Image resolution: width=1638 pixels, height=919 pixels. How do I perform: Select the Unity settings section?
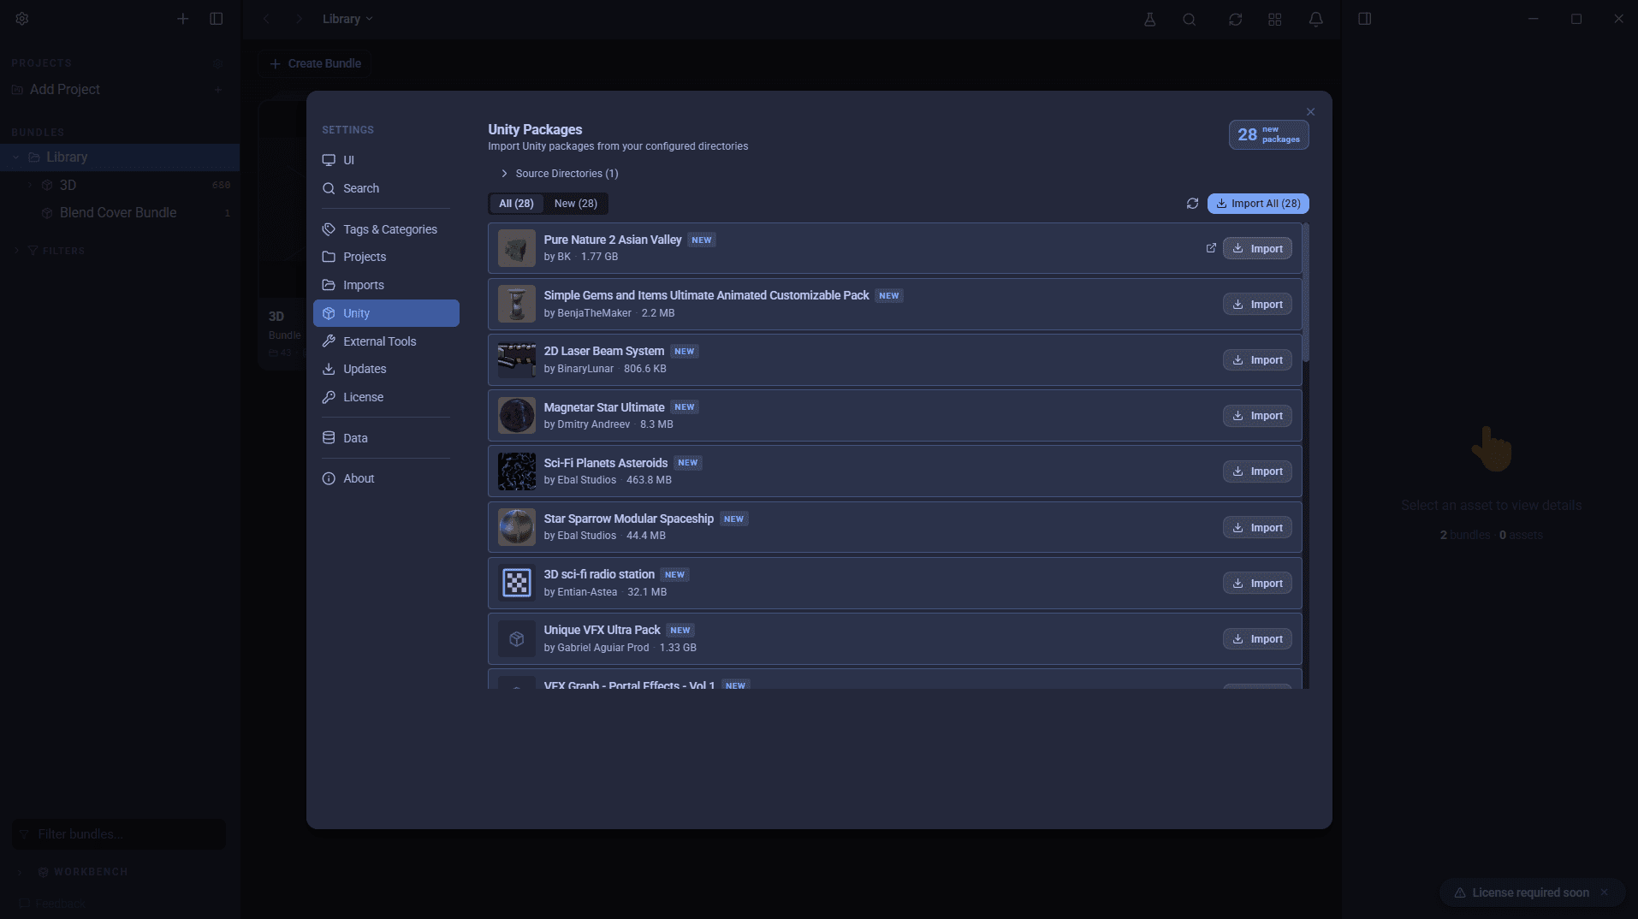click(386, 313)
